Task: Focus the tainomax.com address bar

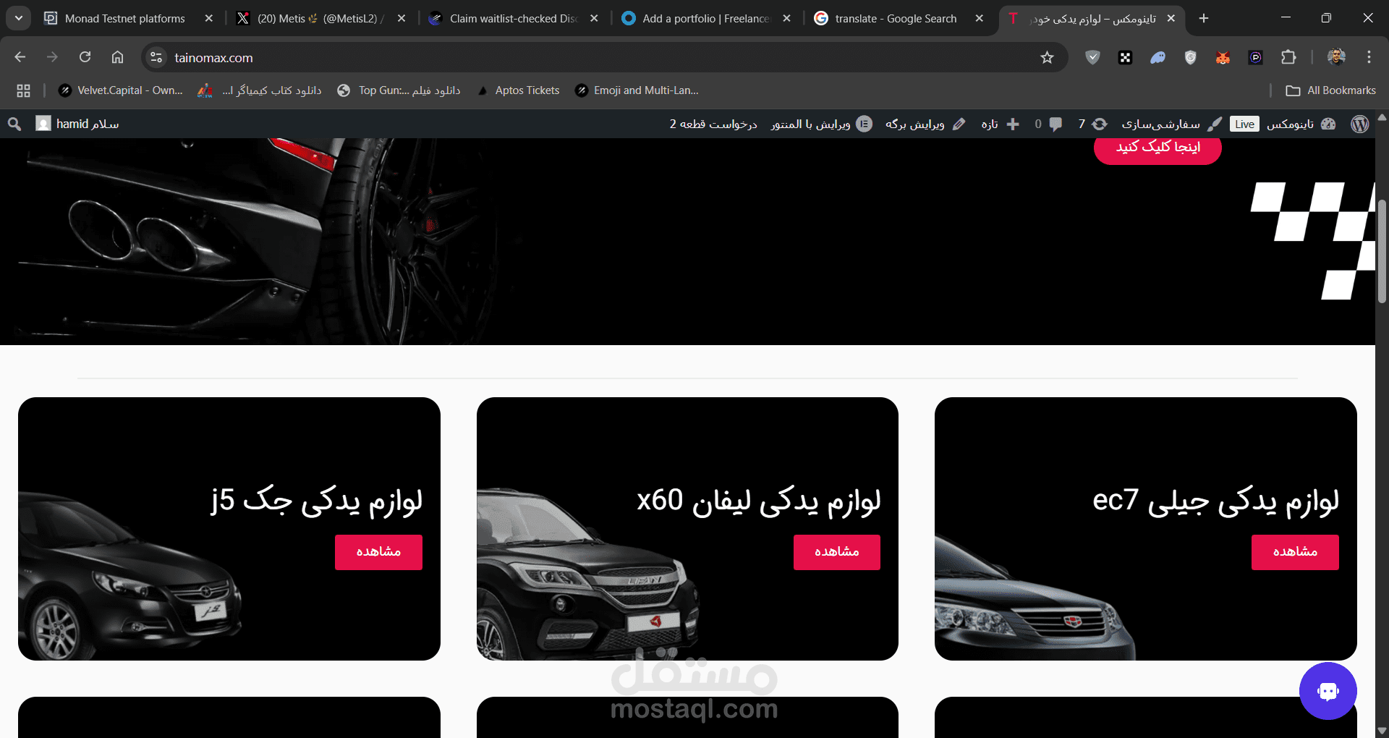Action: 600,57
